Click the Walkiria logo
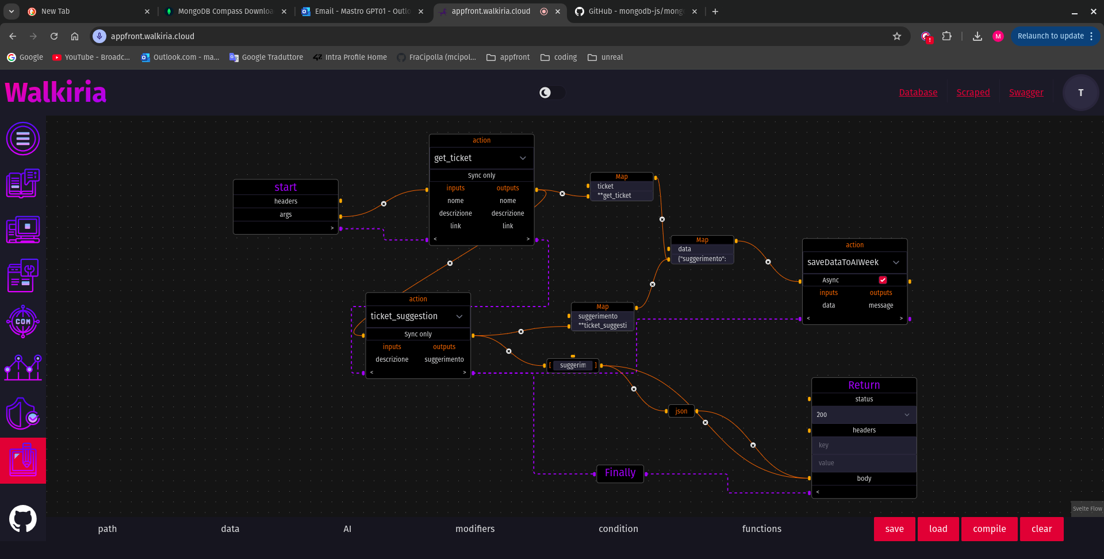1104x559 pixels. tap(56, 92)
